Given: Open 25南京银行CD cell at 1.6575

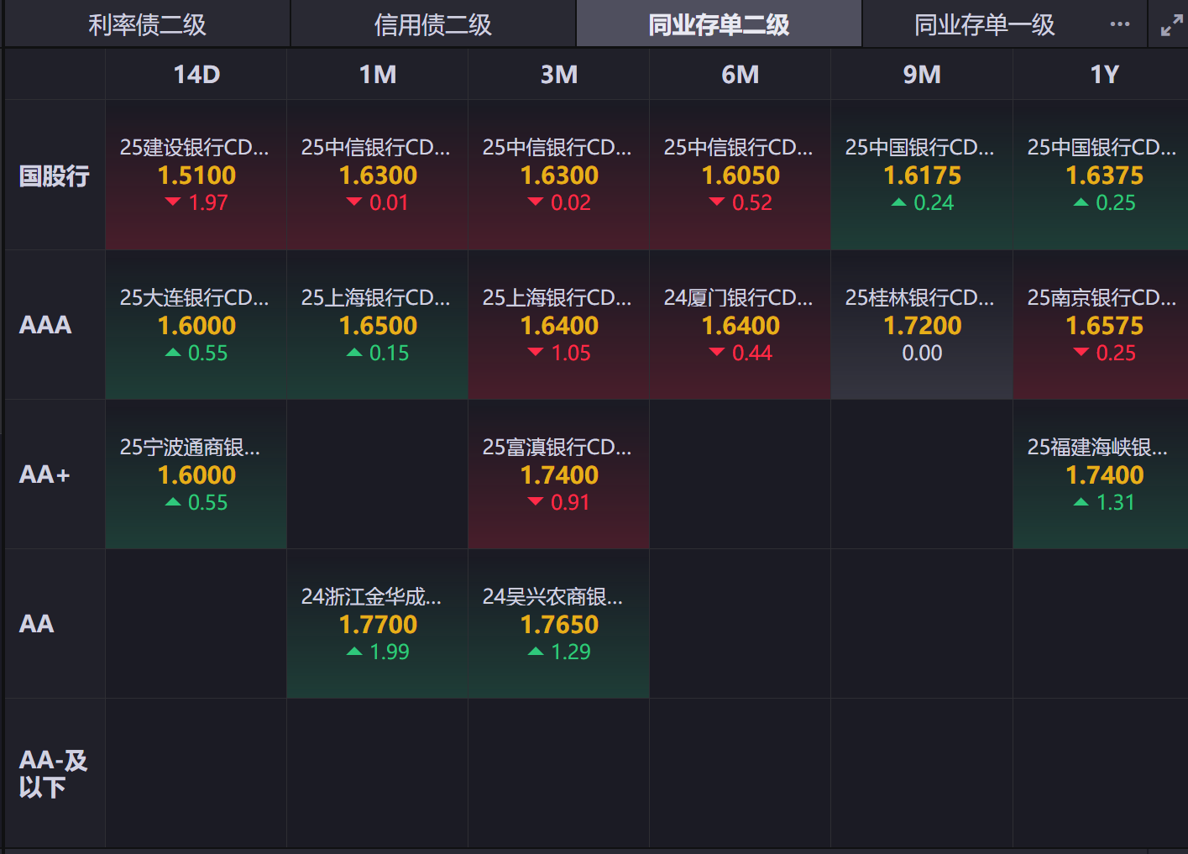Looking at the screenshot, I should click(1101, 325).
